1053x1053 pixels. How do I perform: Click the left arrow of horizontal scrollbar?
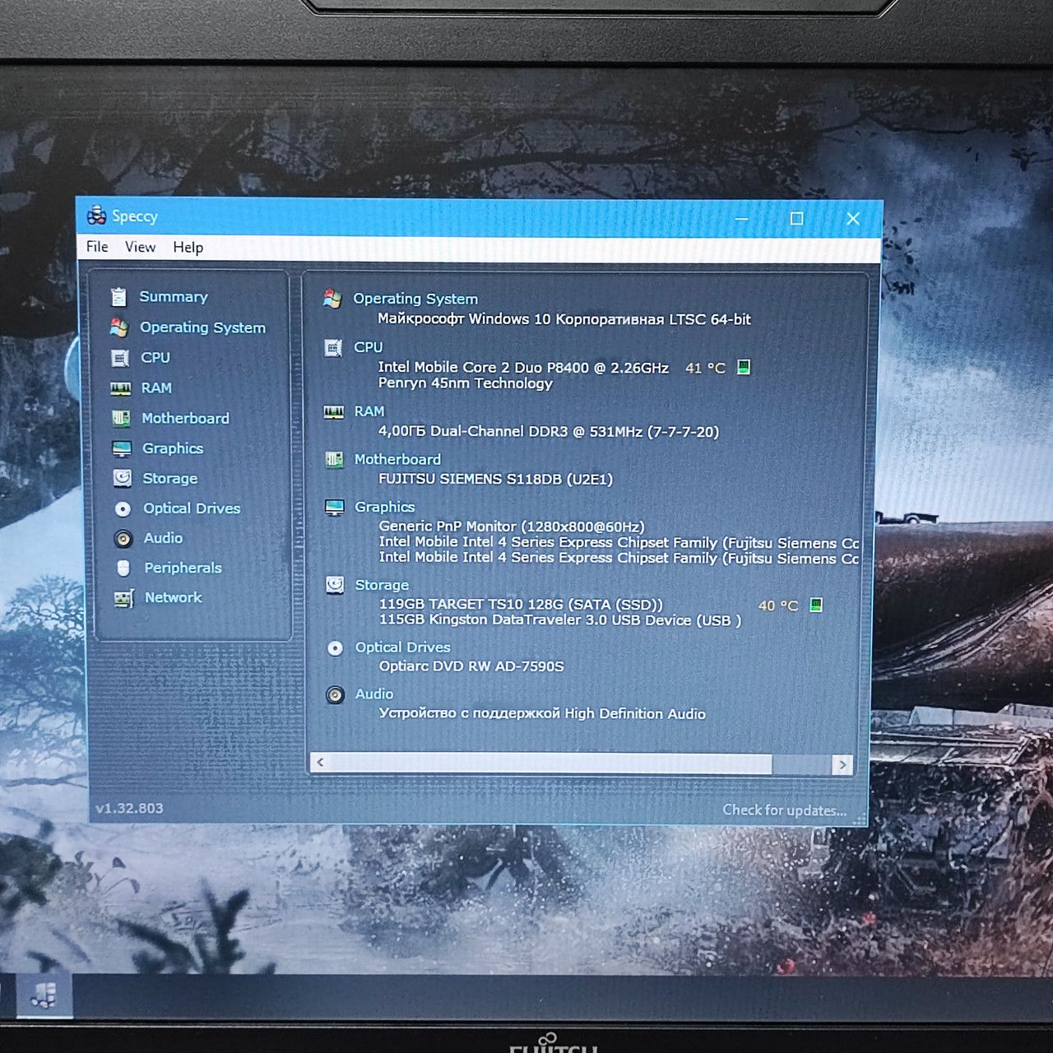pos(320,763)
